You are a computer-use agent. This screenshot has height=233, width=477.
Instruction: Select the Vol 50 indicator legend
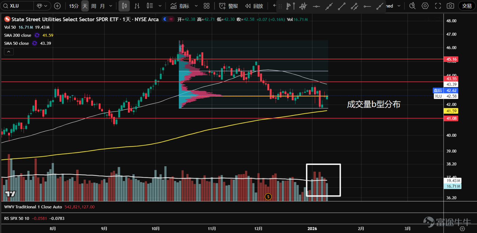(10, 27)
